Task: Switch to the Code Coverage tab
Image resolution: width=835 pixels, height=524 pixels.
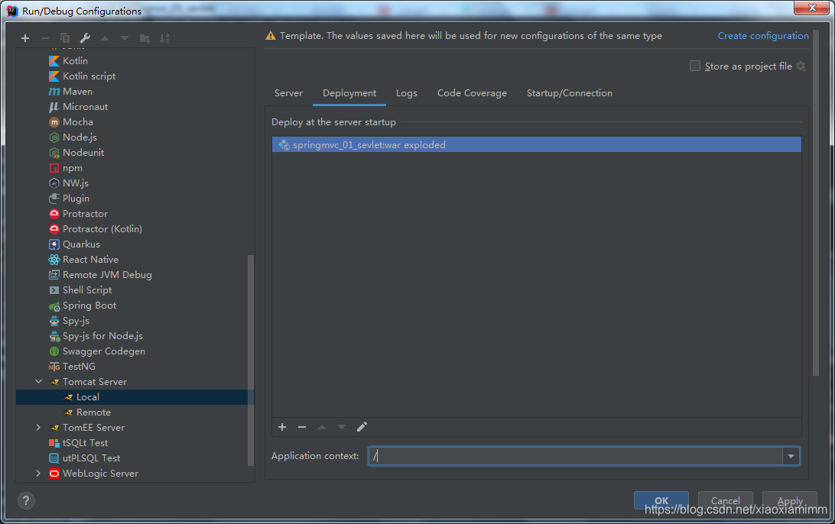Action: [x=472, y=93]
